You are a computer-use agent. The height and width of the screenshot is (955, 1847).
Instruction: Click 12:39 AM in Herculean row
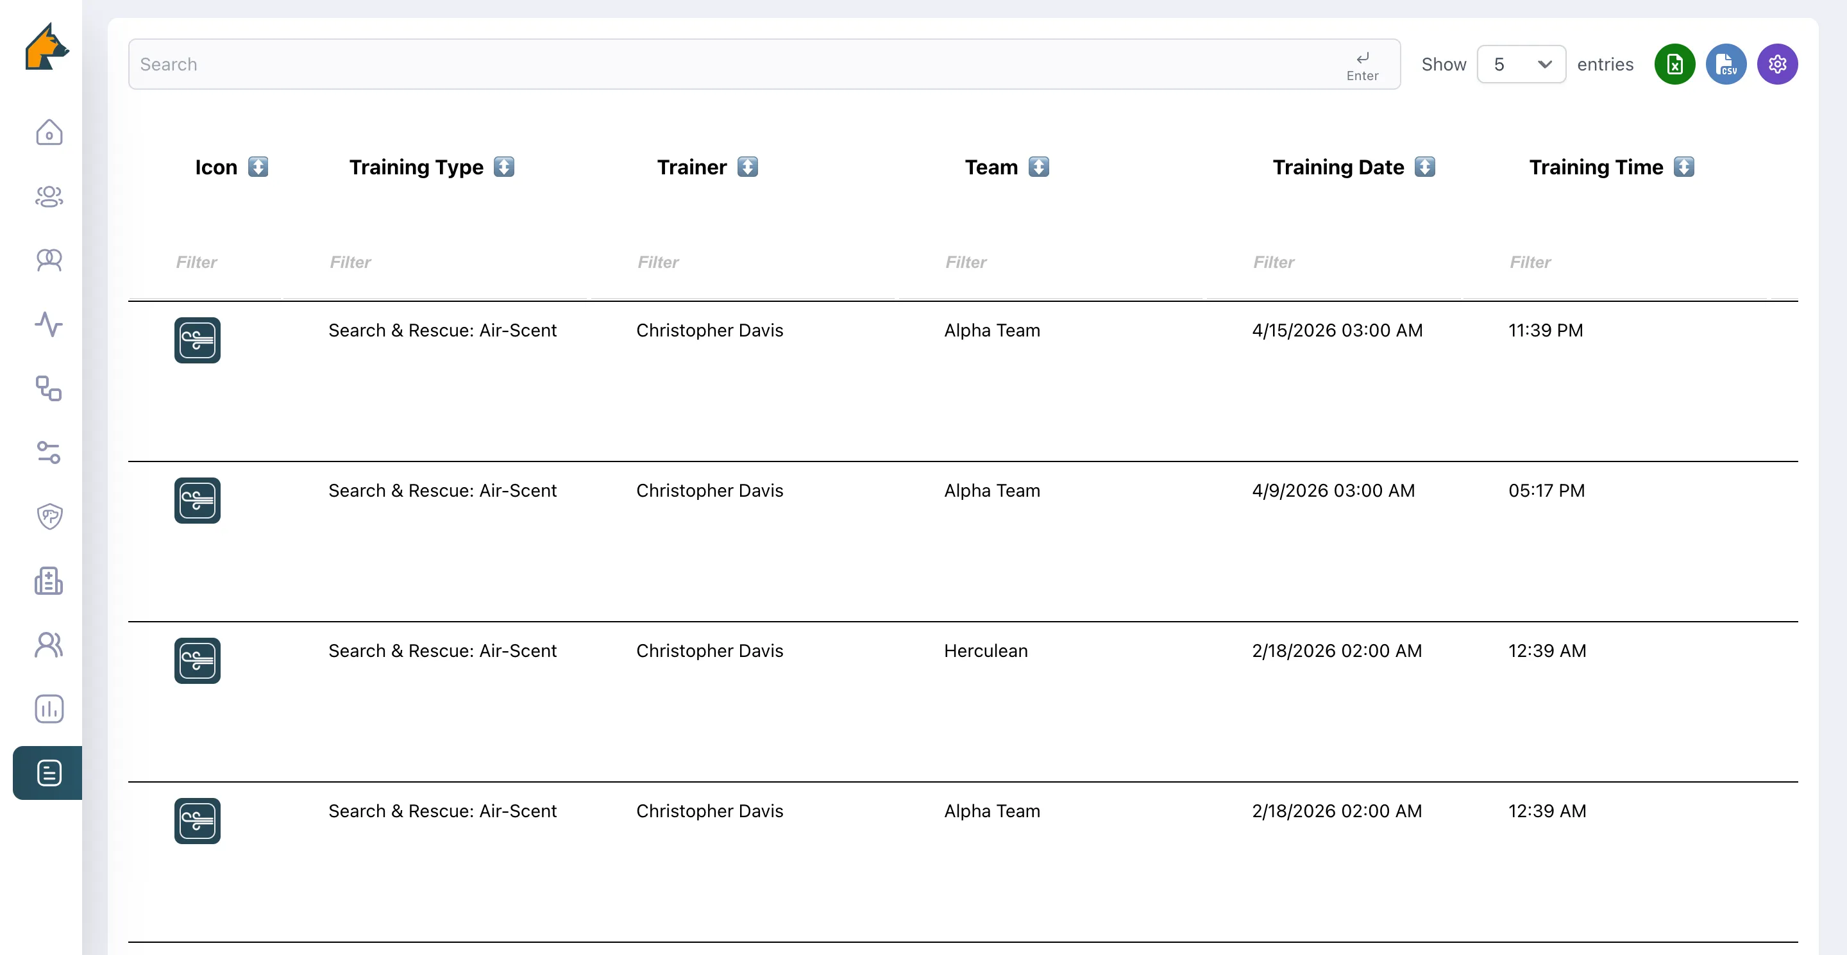click(x=1548, y=651)
